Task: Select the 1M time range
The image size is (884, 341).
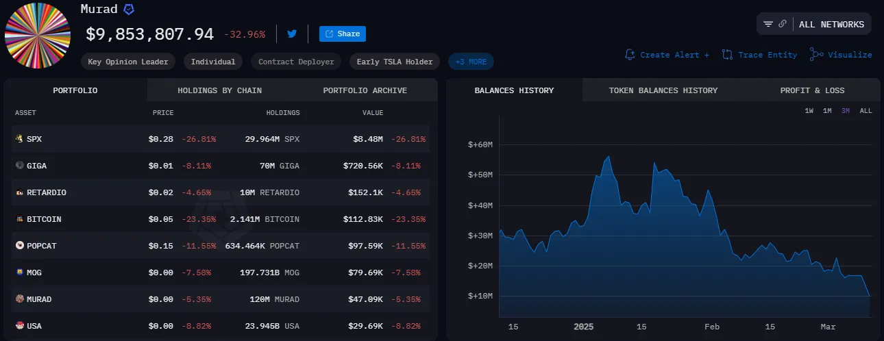Action: (827, 111)
